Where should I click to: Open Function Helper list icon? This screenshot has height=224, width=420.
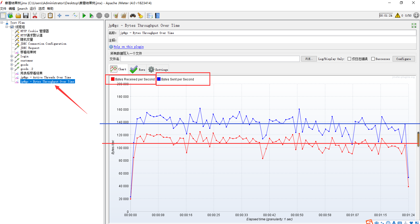pyautogui.click(x=149, y=16)
